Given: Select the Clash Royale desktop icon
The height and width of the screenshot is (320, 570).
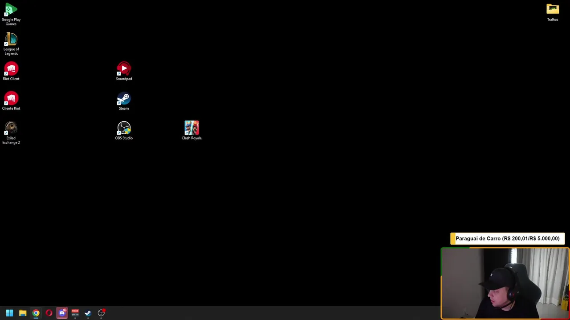Looking at the screenshot, I should 191,130.
